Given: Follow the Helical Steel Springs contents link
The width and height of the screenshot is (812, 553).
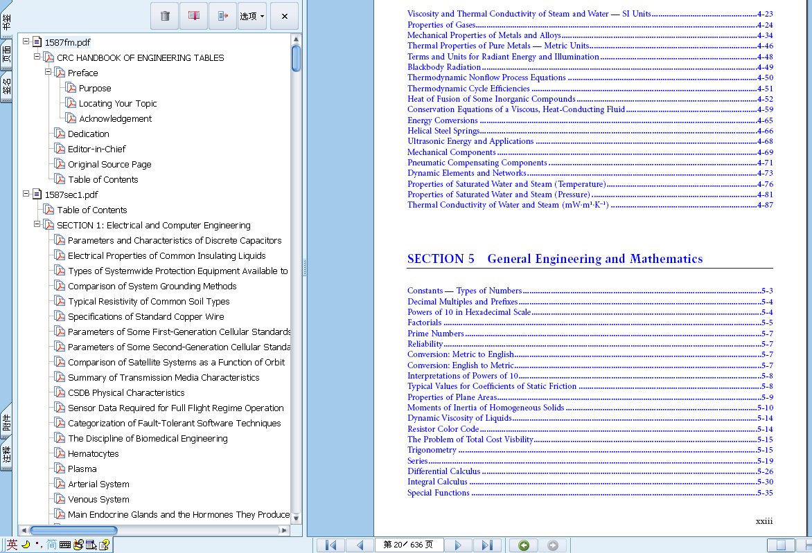Looking at the screenshot, I should [590, 130].
